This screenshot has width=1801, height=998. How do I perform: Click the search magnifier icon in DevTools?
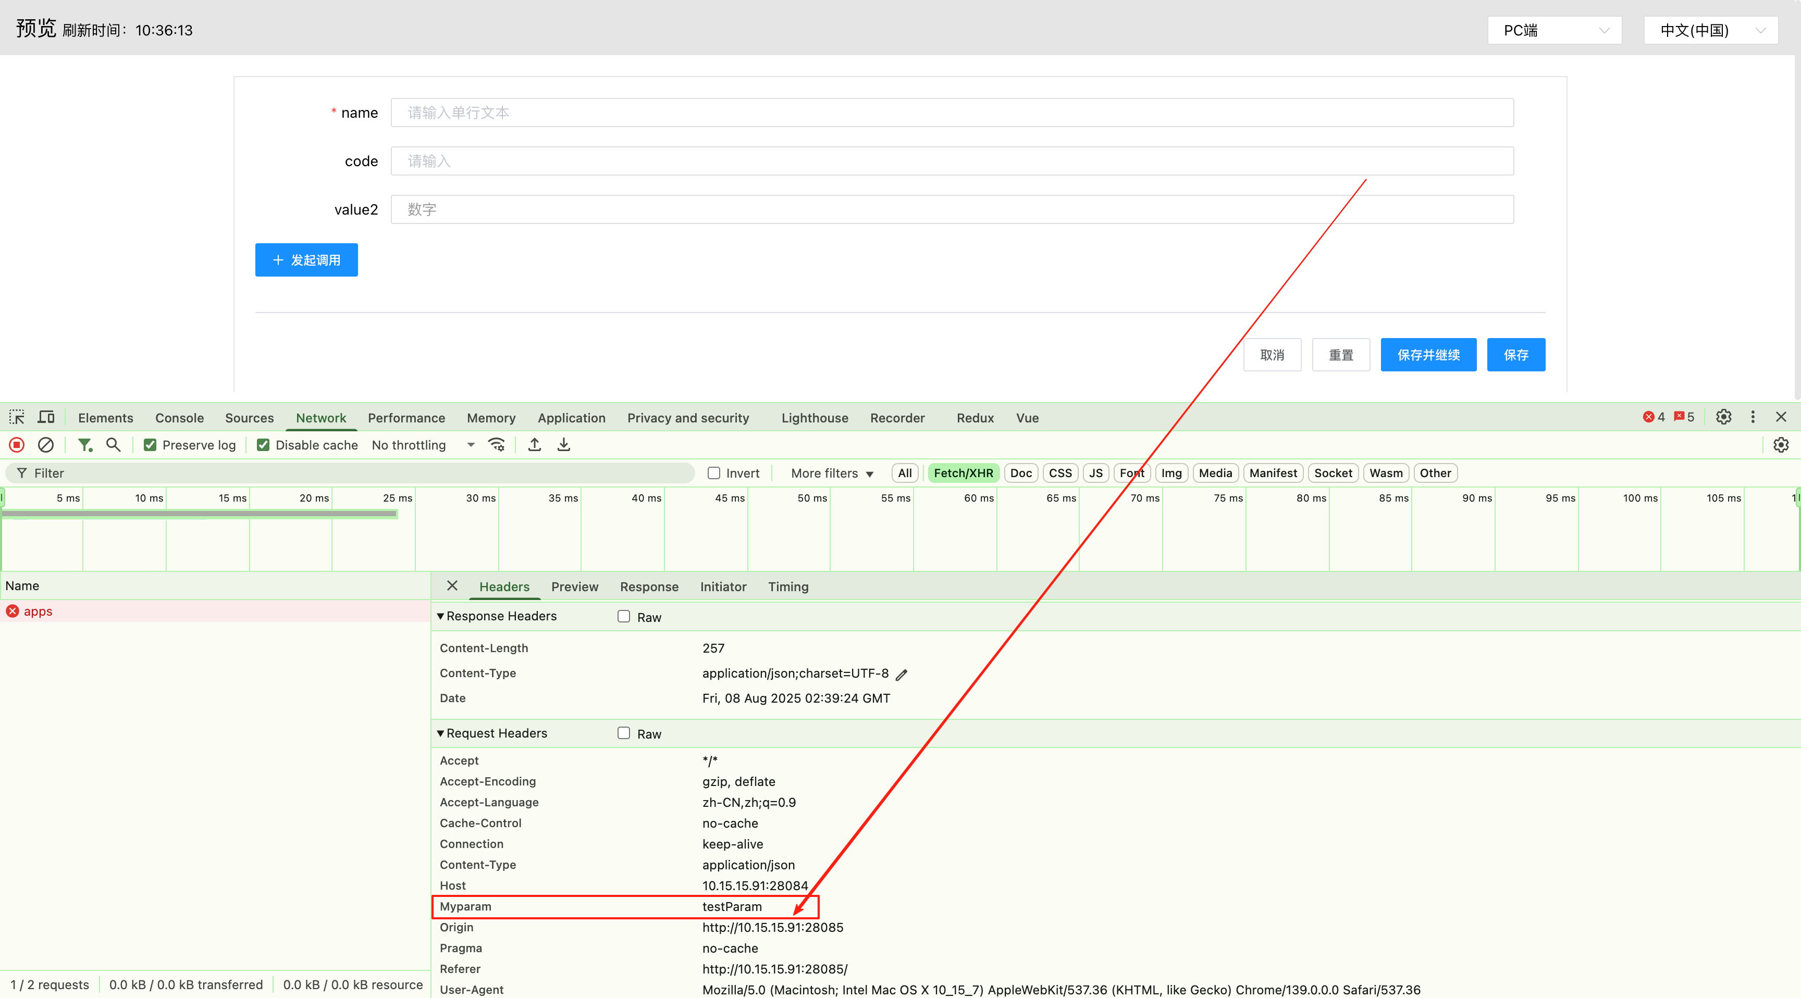113,444
